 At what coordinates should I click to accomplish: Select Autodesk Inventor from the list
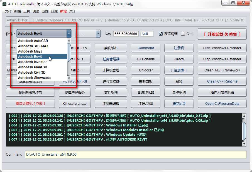click(42, 62)
